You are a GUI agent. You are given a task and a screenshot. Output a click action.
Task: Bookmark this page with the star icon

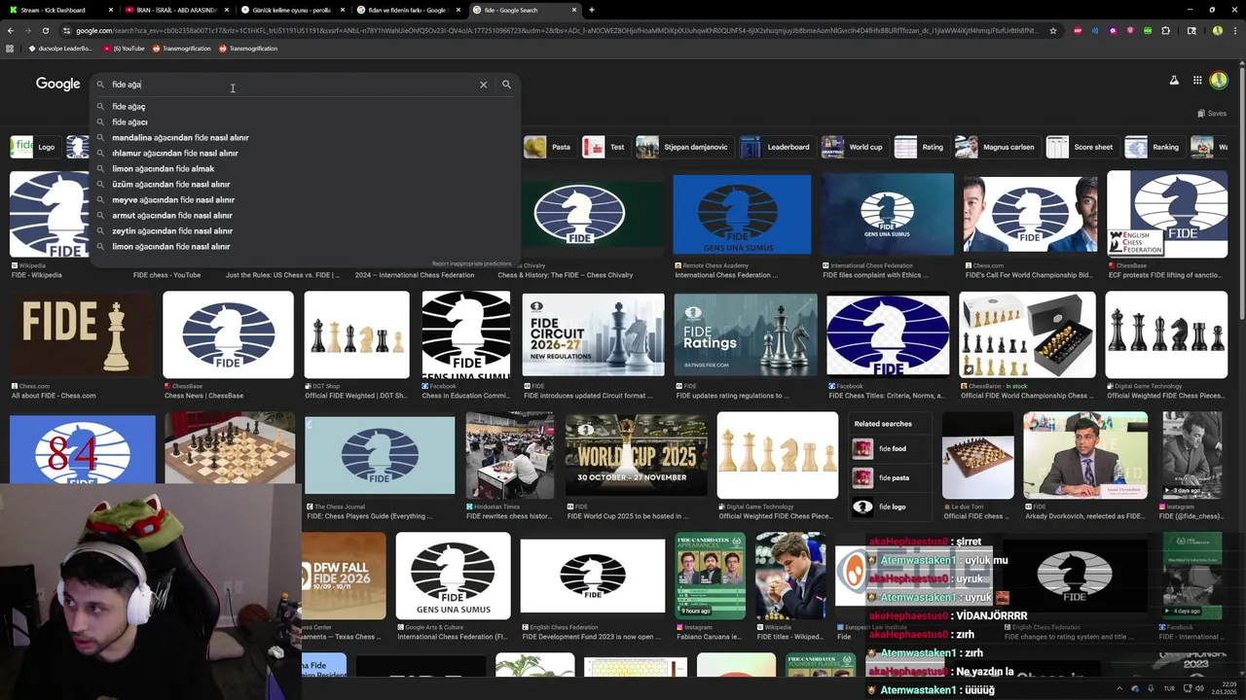(1052, 30)
